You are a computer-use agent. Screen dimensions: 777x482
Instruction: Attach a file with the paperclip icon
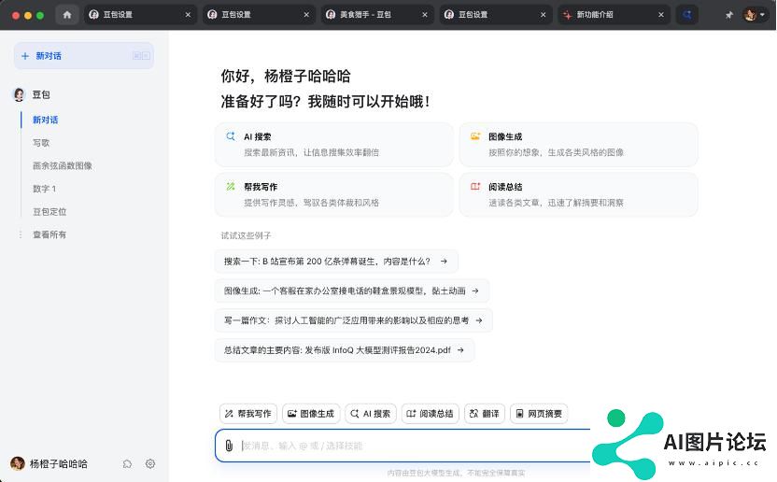click(x=229, y=446)
